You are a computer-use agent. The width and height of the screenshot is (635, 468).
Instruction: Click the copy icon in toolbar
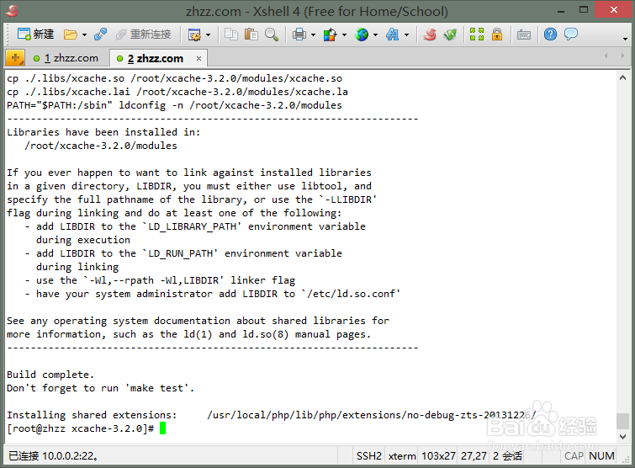coord(231,35)
